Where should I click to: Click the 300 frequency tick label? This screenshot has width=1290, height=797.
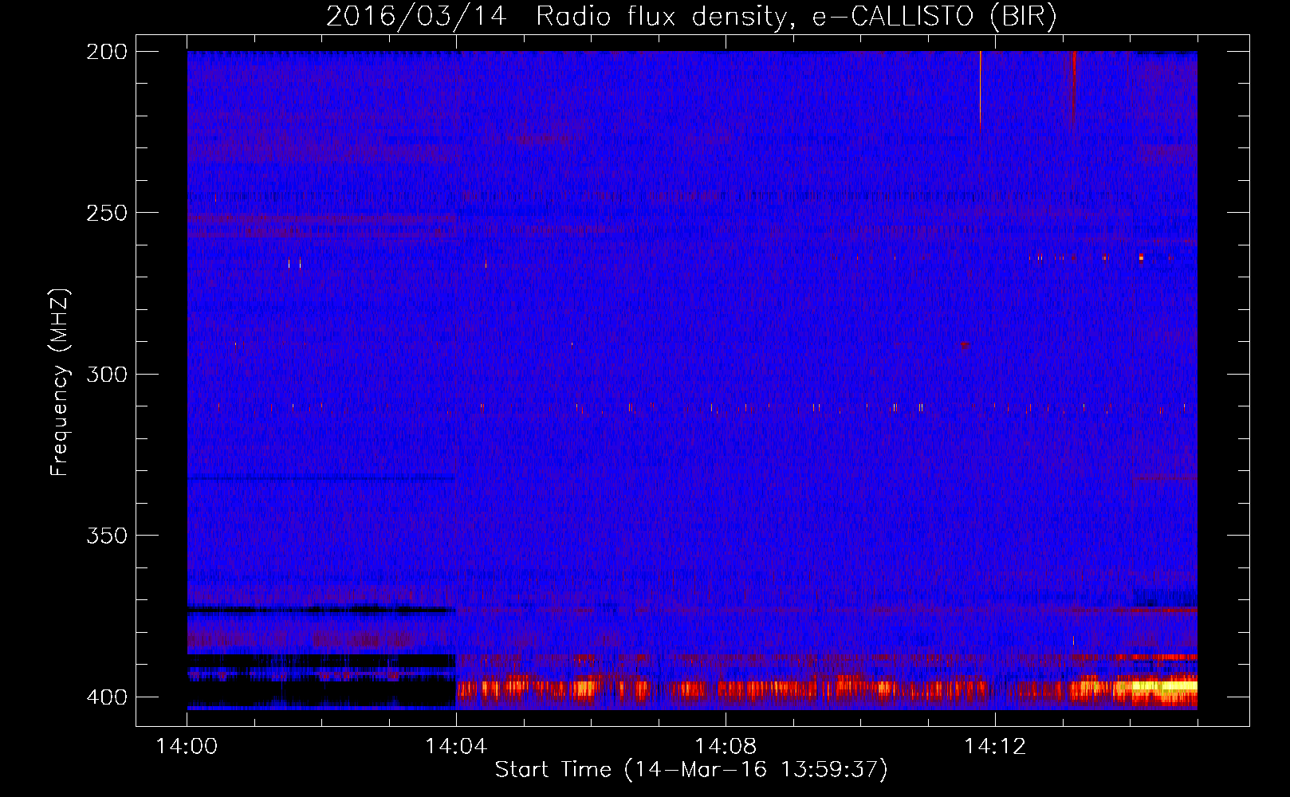pyautogui.click(x=107, y=375)
